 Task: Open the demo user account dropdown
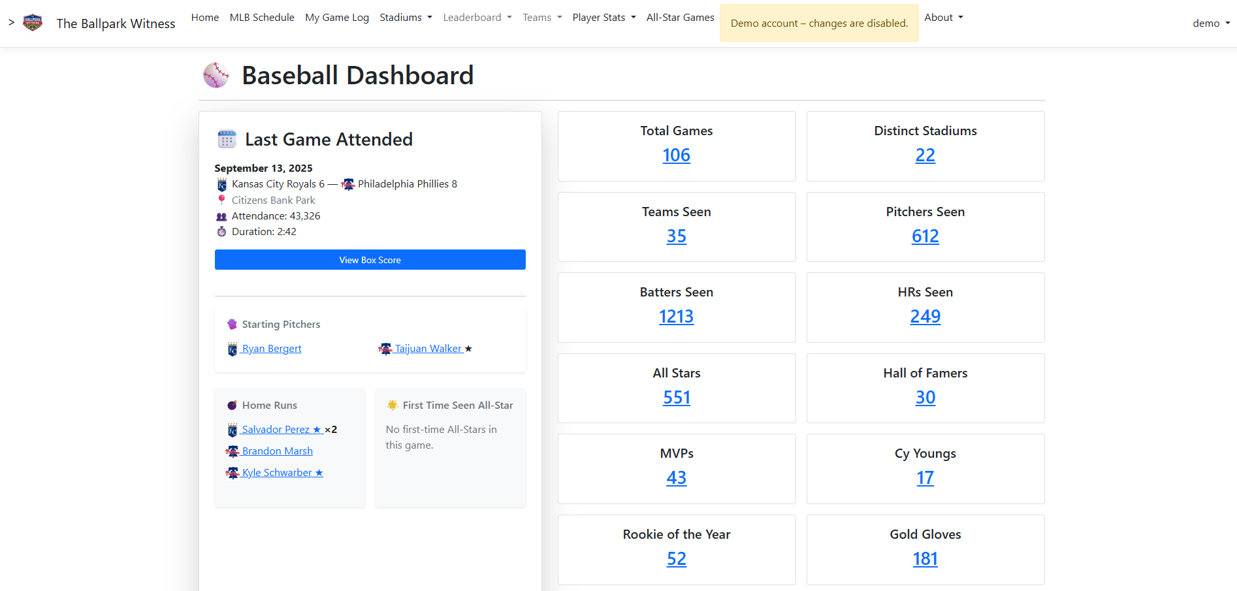[x=1211, y=24]
